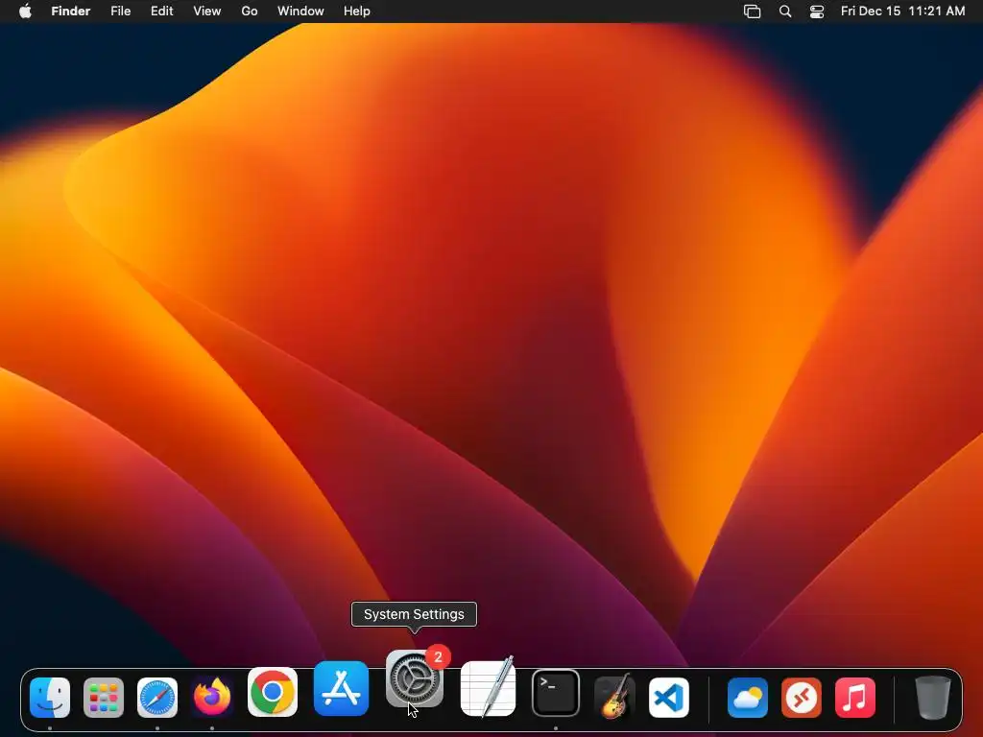The width and height of the screenshot is (983, 737).
Task: Open the App Store dock icon
Action: tap(341, 688)
